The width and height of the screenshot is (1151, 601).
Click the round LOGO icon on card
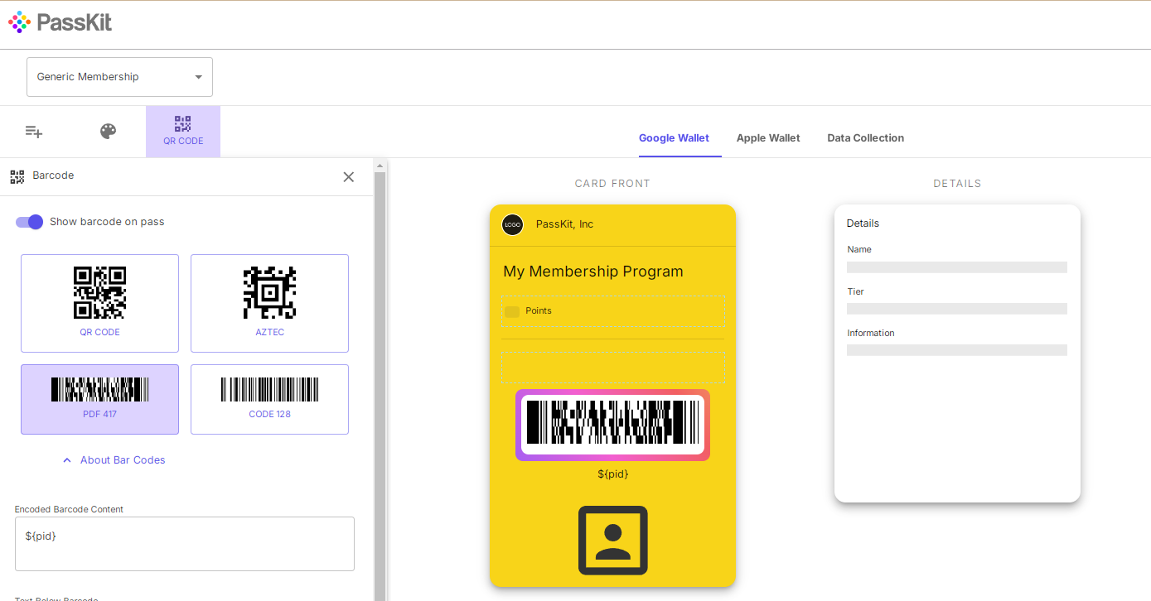[x=512, y=224]
